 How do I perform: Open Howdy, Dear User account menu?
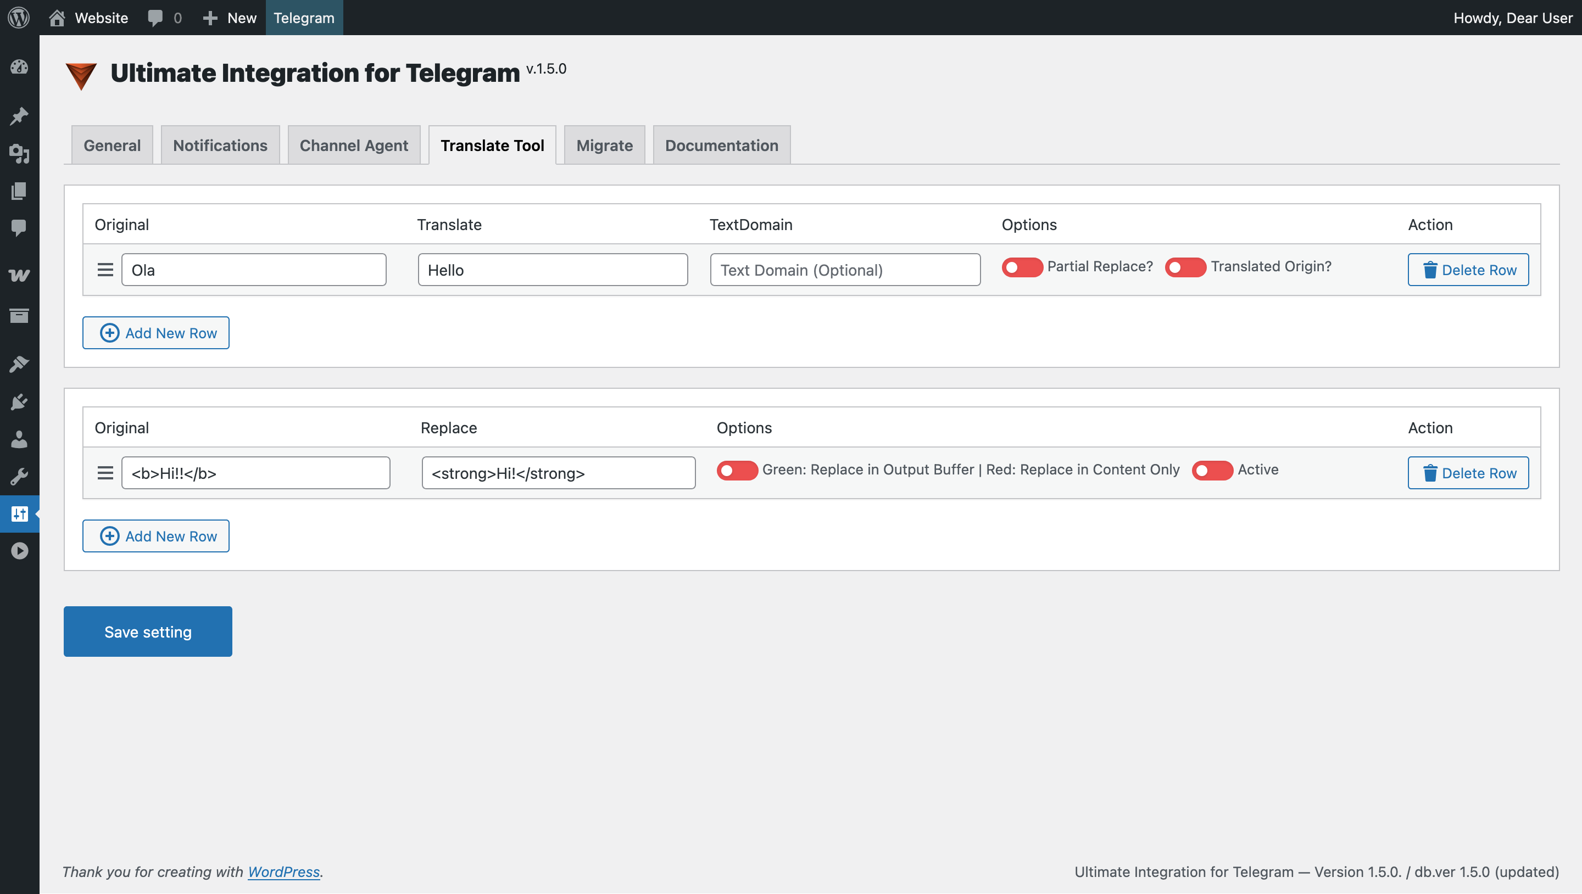pos(1513,18)
